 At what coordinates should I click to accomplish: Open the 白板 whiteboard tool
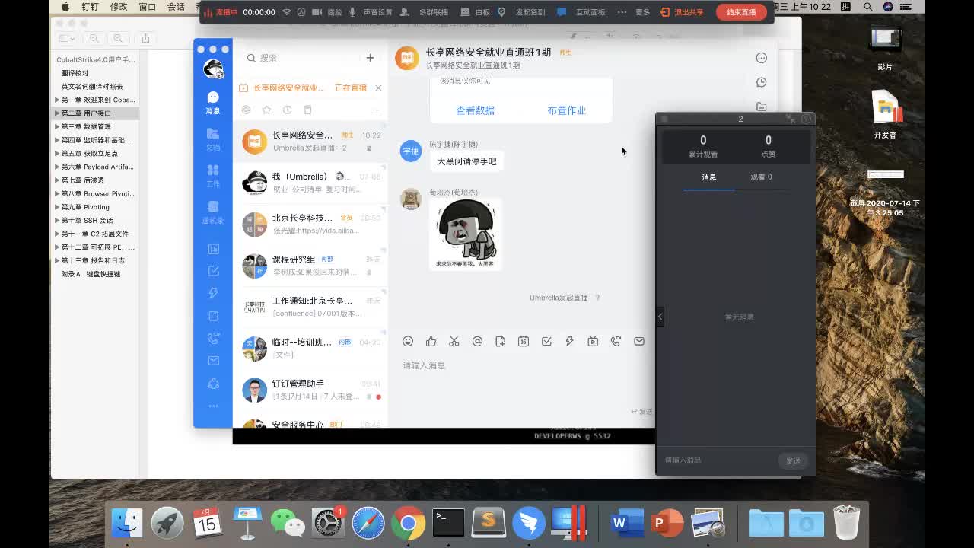[476, 12]
